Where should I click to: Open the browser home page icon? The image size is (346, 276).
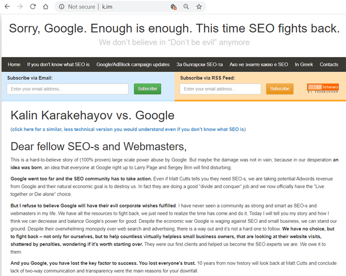pos(46,6)
